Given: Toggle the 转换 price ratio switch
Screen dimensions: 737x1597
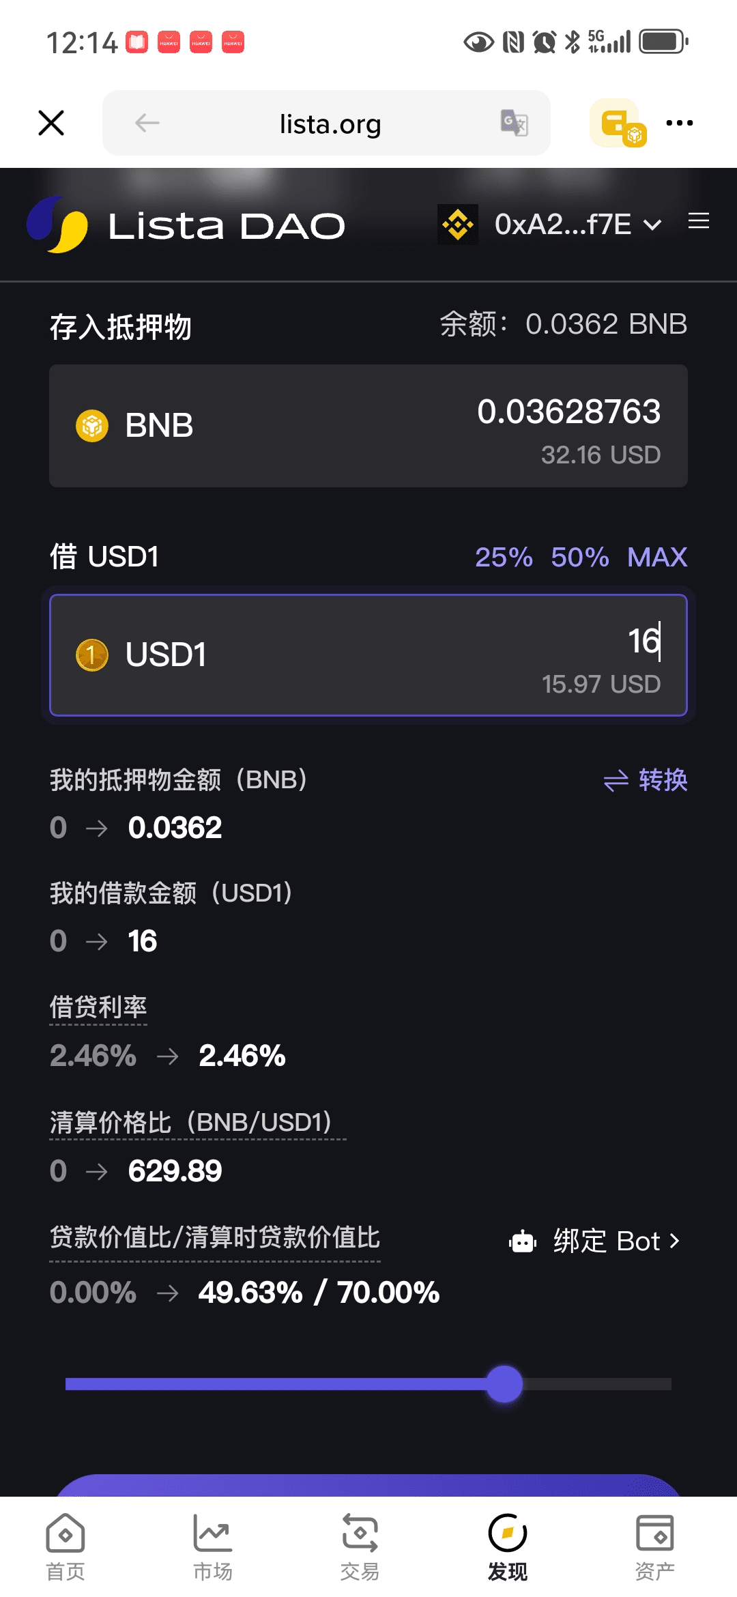Looking at the screenshot, I should coord(646,780).
